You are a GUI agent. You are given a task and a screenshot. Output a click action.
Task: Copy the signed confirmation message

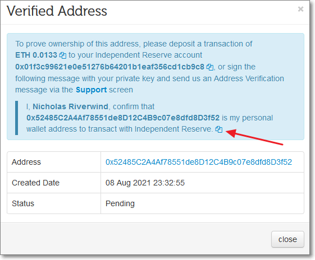pos(219,129)
